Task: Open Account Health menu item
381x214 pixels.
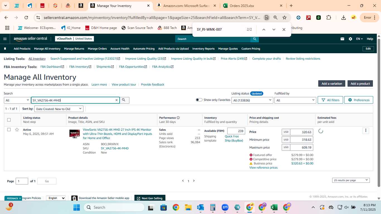Action: point(120,48)
